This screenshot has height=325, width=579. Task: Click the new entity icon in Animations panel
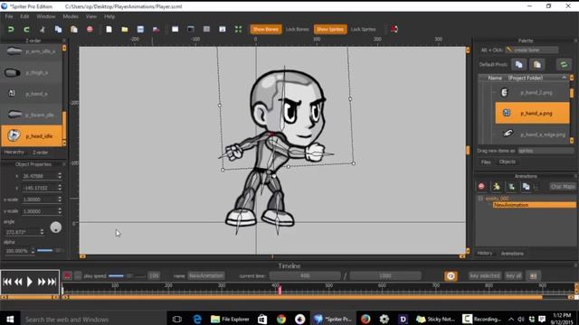pyautogui.click(x=511, y=187)
